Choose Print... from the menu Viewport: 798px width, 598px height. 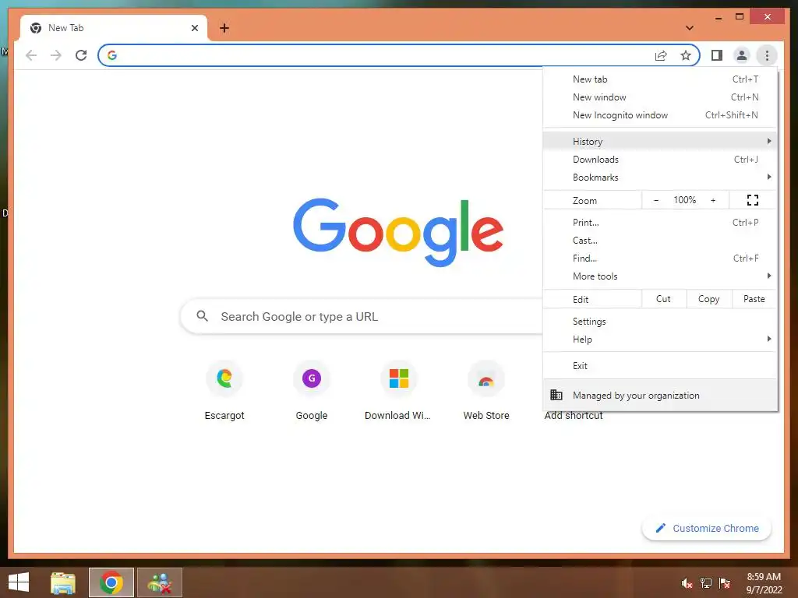pyautogui.click(x=660, y=223)
